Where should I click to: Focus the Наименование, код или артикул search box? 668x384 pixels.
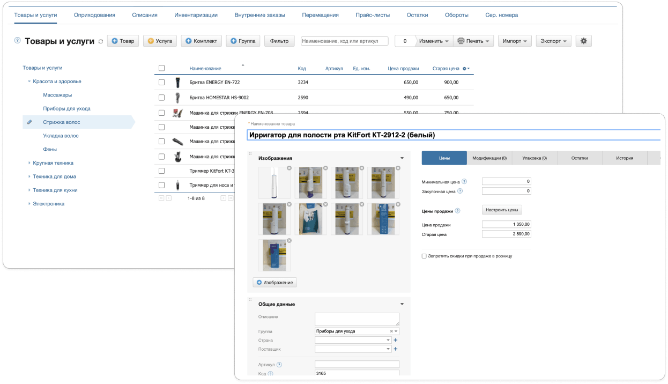click(344, 41)
